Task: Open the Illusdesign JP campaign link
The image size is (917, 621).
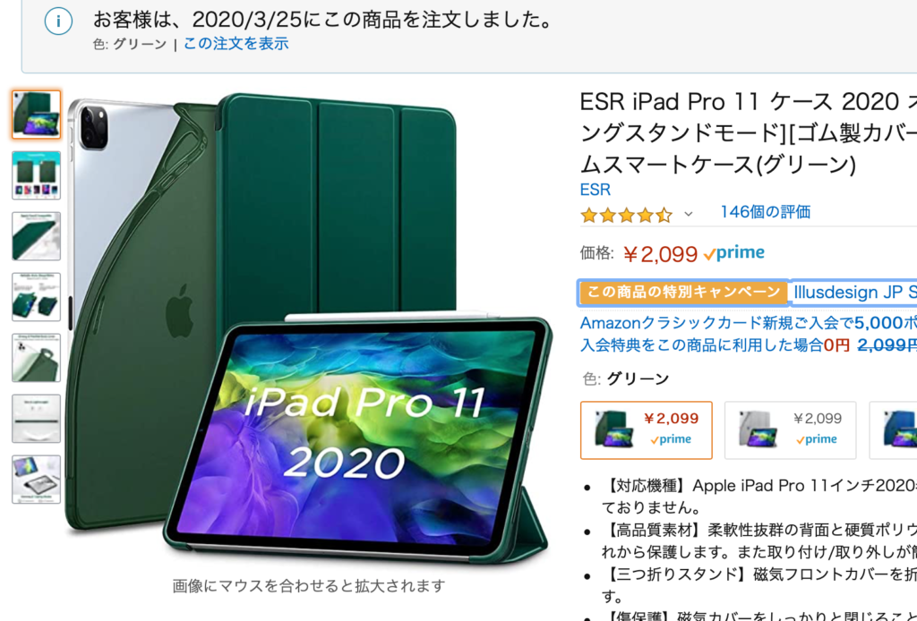Action: [854, 292]
